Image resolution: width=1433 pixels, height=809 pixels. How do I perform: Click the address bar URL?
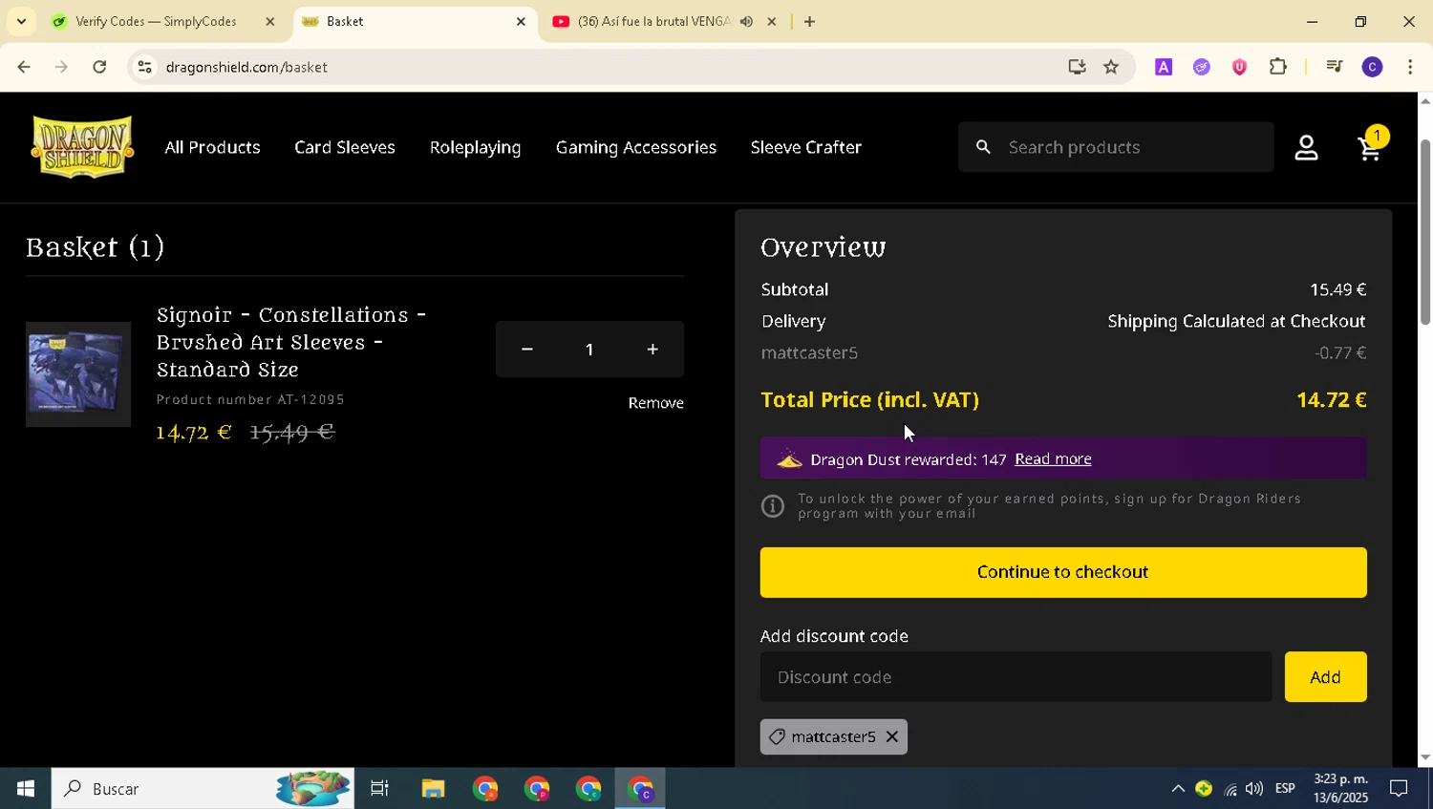pos(246,67)
